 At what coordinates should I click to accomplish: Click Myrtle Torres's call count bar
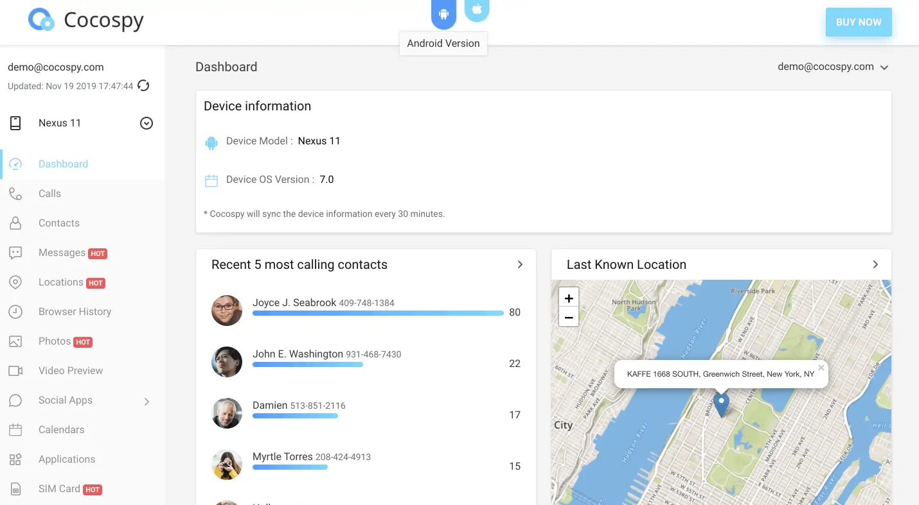(290, 467)
